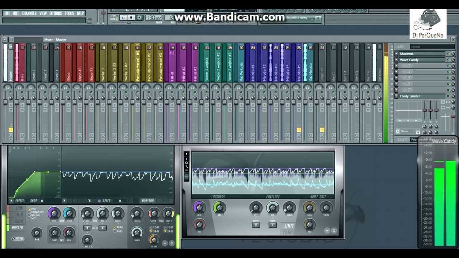Image resolution: width=459 pixels, height=258 pixels.
Task: Open empty effect slot 3 menu arrow
Action: 396,66
